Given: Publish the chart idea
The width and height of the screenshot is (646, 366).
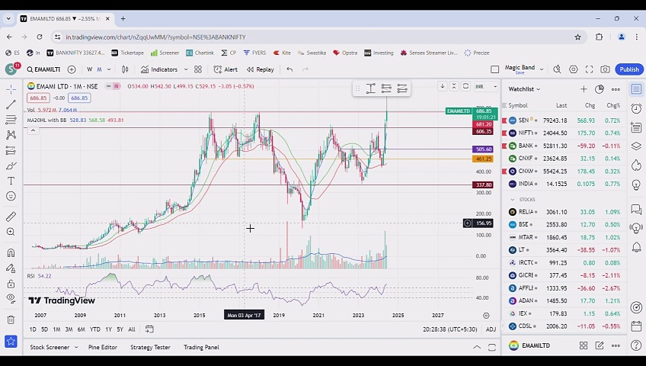Looking at the screenshot, I should [629, 69].
